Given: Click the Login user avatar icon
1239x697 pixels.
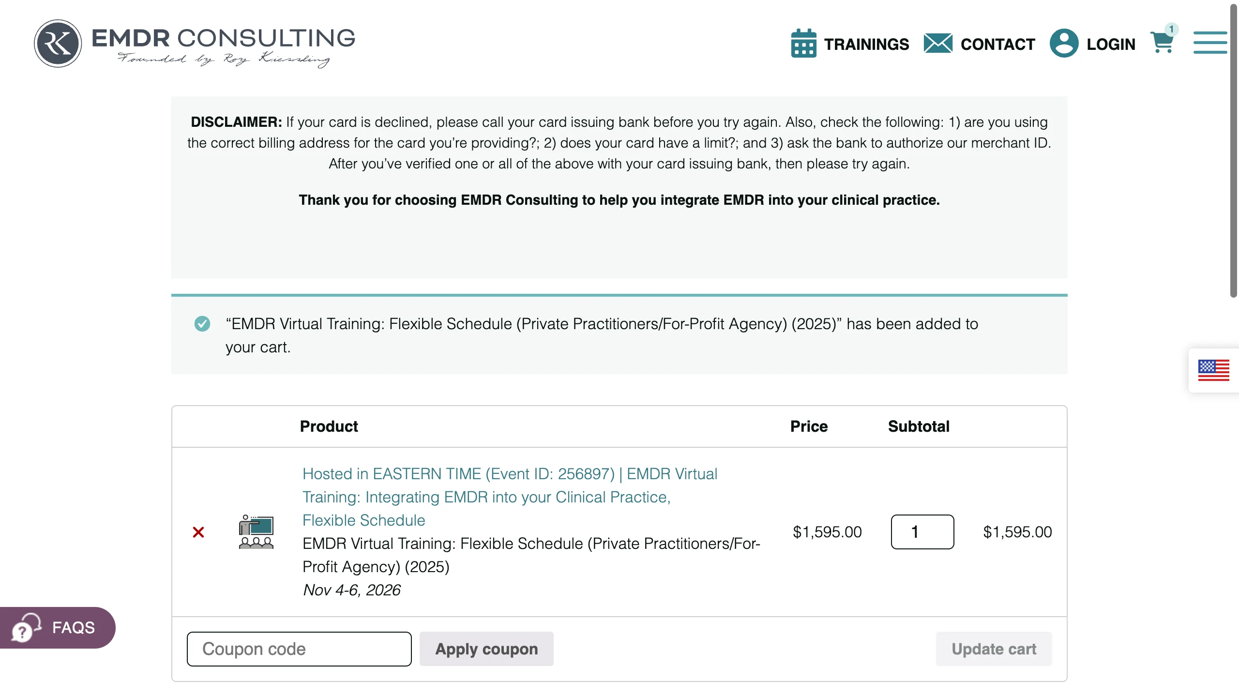Looking at the screenshot, I should pyautogui.click(x=1064, y=44).
